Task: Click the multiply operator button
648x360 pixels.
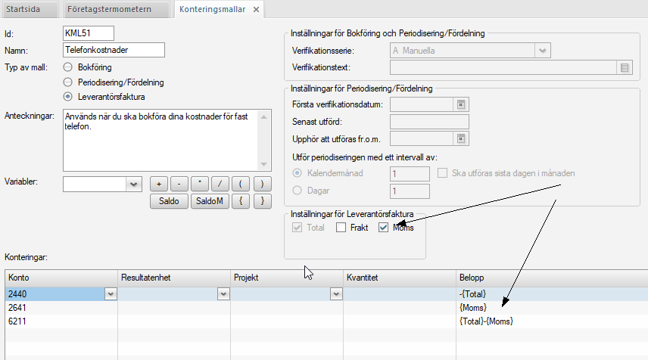Action: [200, 184]
